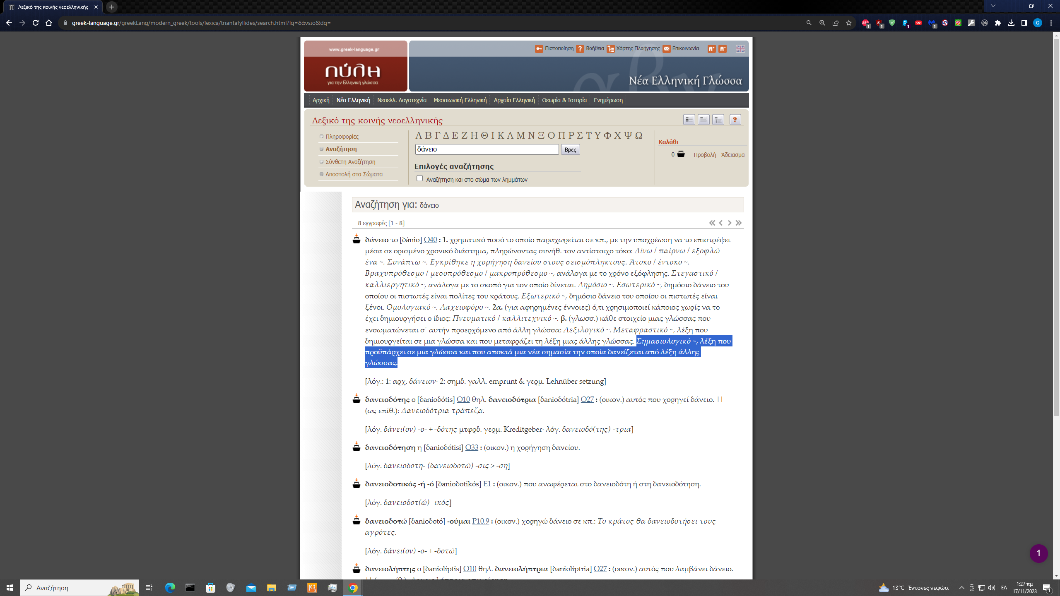Add δανειοδότηση entry to basket icon
The height and width of the screenshot is (596, 1060).
tap(357, 447)
